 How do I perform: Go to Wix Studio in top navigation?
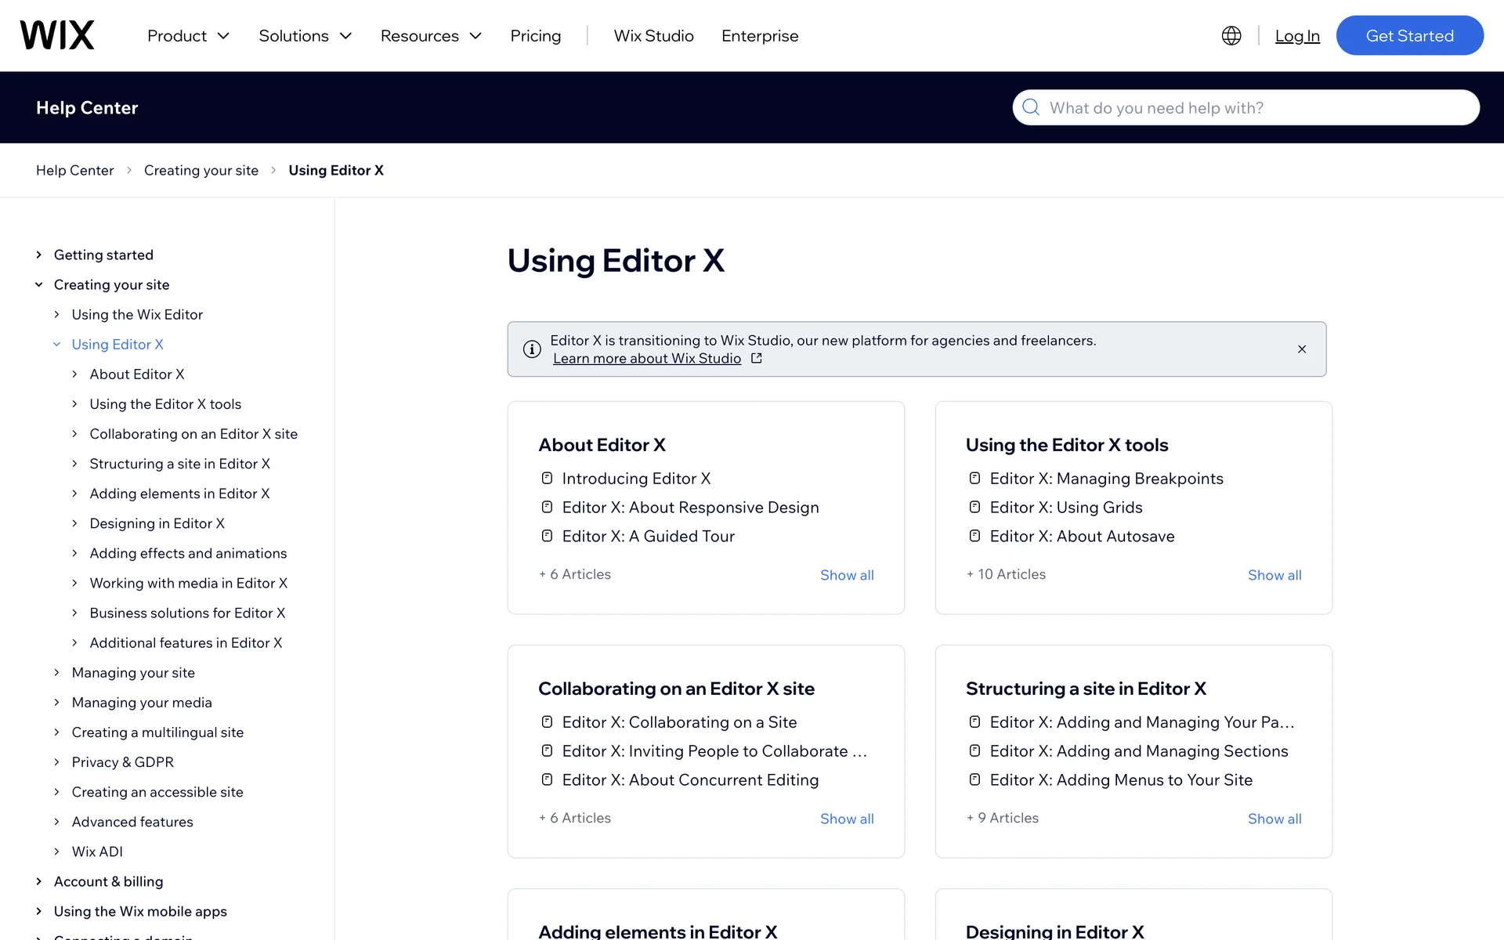[653, 35]
